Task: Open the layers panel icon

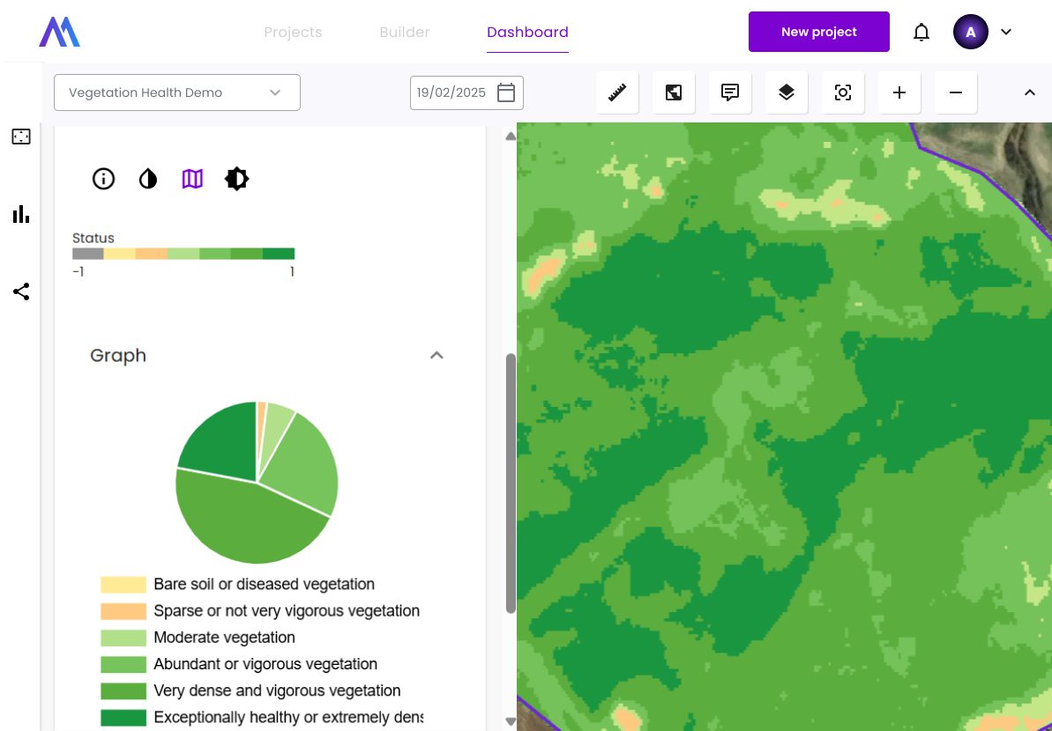Action: 787,92
